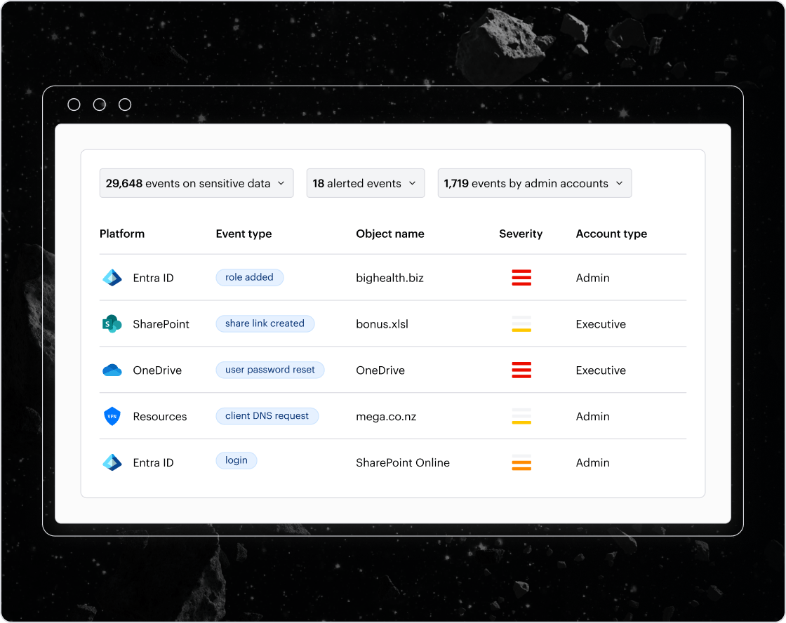
Task: Click the OneDrive cloud icon
Action: [x=112, y=370]
